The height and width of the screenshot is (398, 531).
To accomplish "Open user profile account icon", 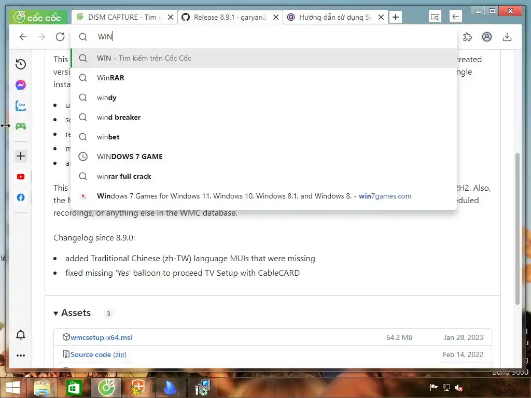I will [x=486, y=37].
